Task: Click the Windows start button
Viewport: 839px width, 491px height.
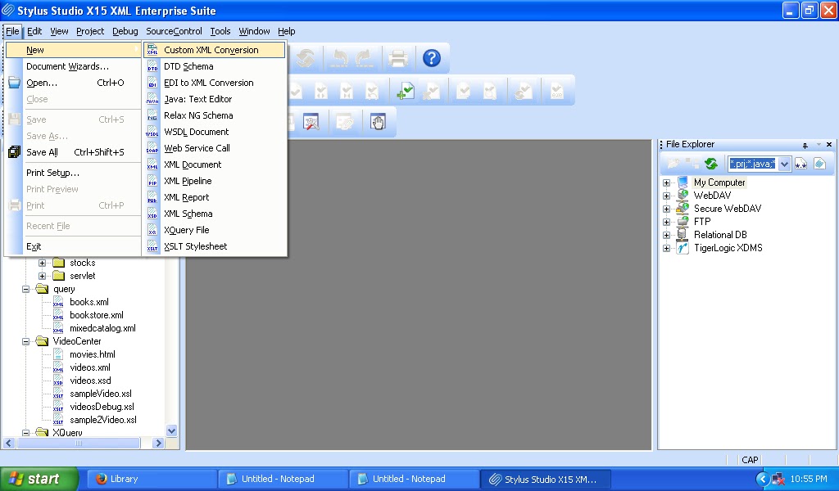Action: pyautogui.click(x=39, y=479)
